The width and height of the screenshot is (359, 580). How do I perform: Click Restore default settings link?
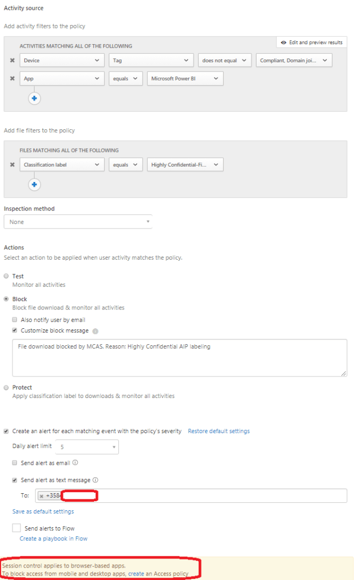pyautogui.click(x=219, y=431)
